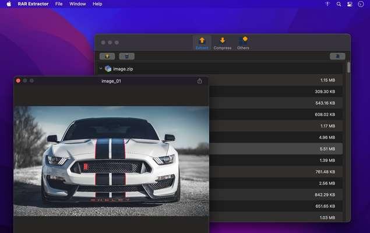Click the share icon in image_01 preview
Viewport: 370px width, 233px height.
(200, 81)
